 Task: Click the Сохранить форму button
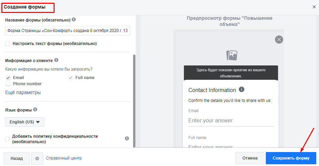(x=291, y=158)
